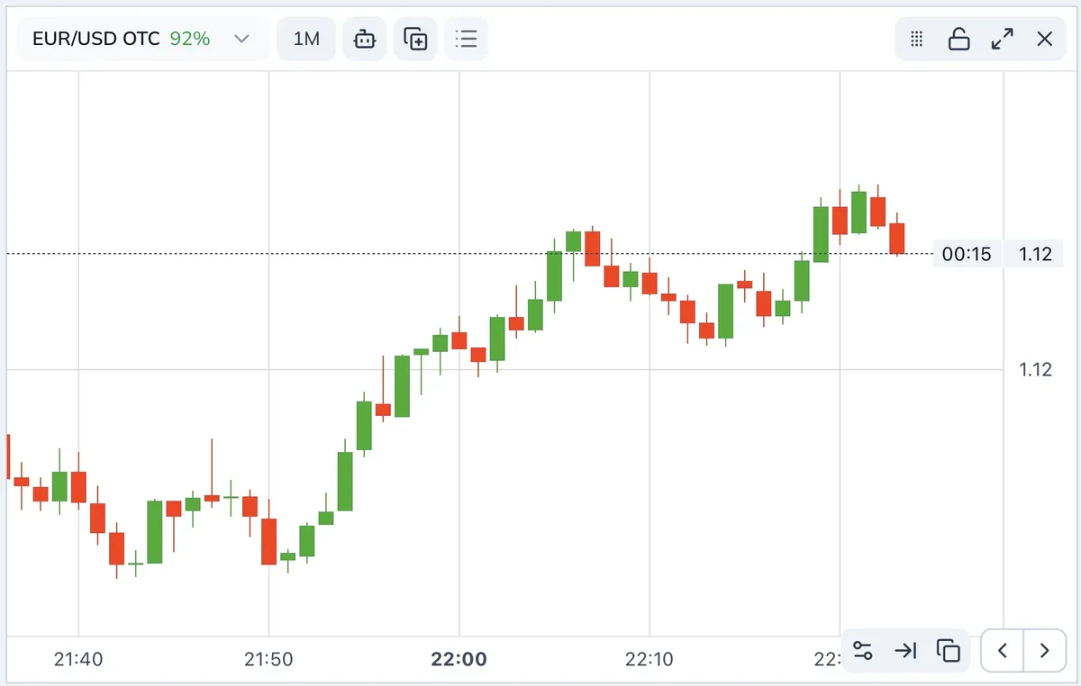
Task: Click the grid drag handle icon
Action: [x=917, y=39]
